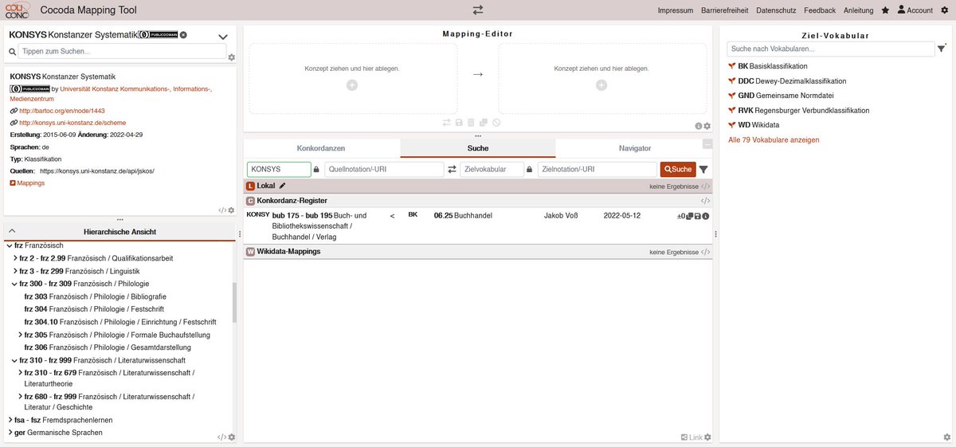Toggle GND Gemeinsame Normdatei favorite marker
956x447 pixels.
[x=732, y=96]
